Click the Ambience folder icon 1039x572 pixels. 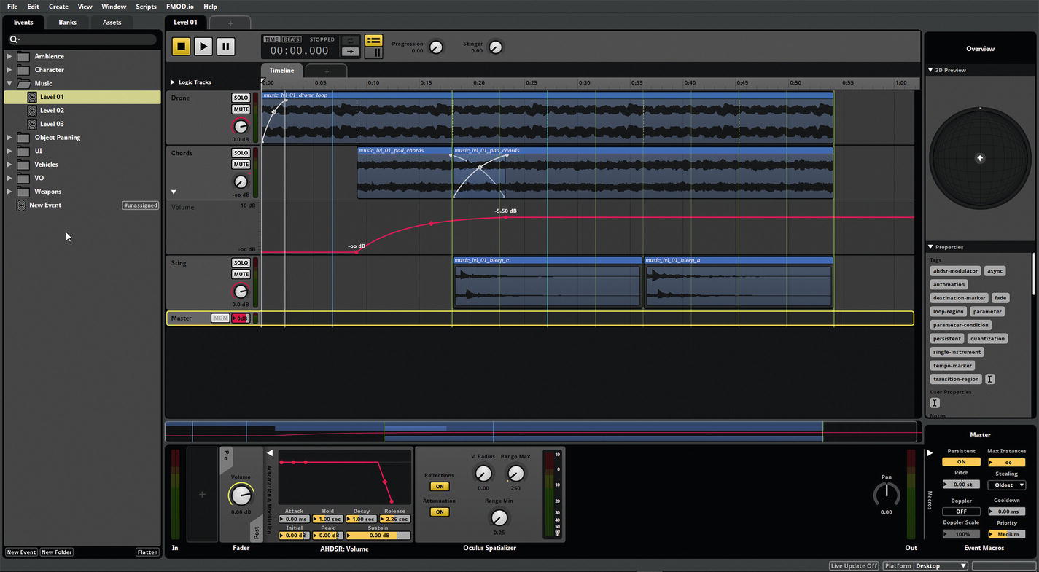tap(23, 56)
